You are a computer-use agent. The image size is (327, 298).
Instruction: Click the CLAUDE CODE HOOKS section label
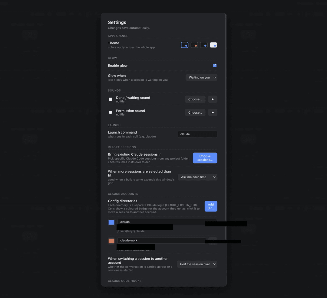point(124,281)
